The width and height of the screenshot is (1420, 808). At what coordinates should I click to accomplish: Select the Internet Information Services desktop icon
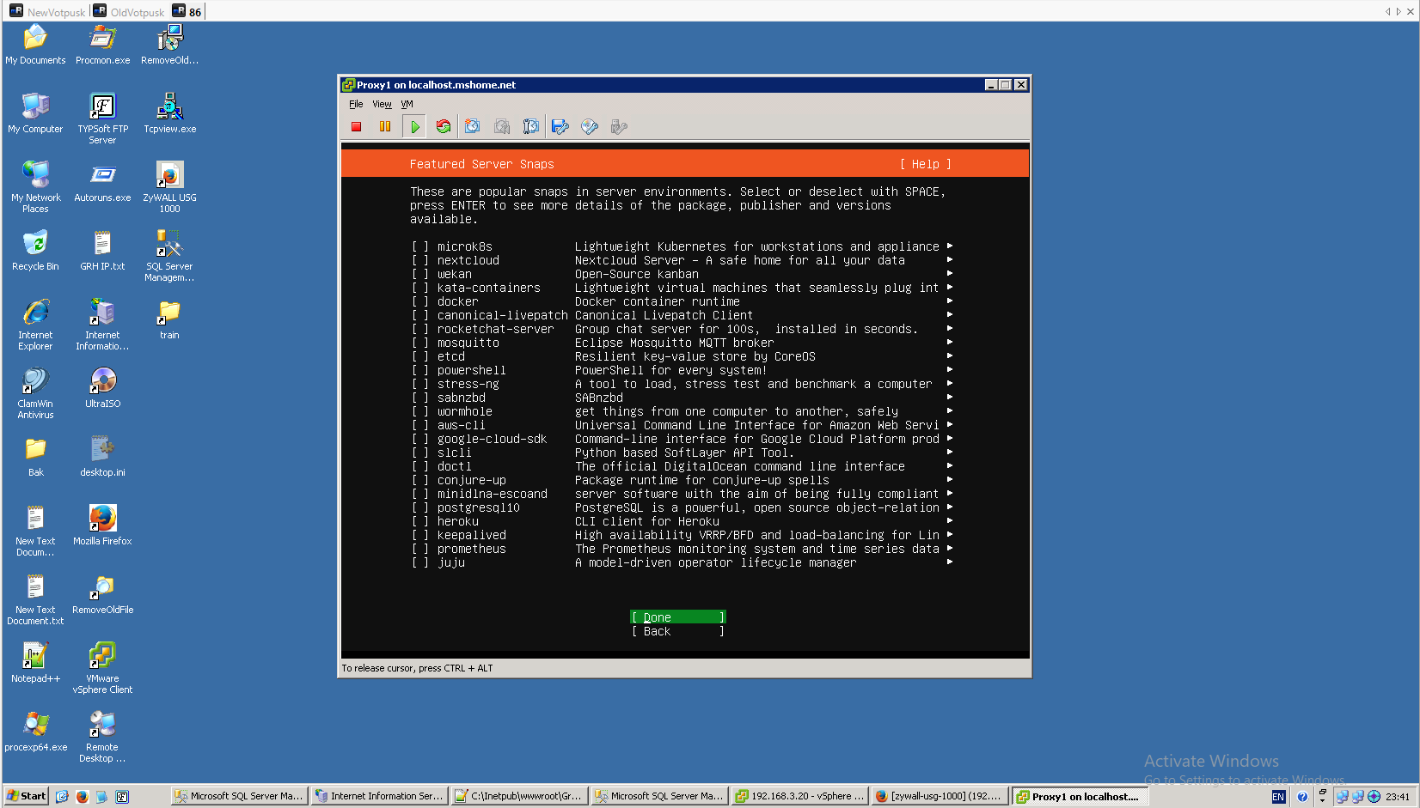102,325
